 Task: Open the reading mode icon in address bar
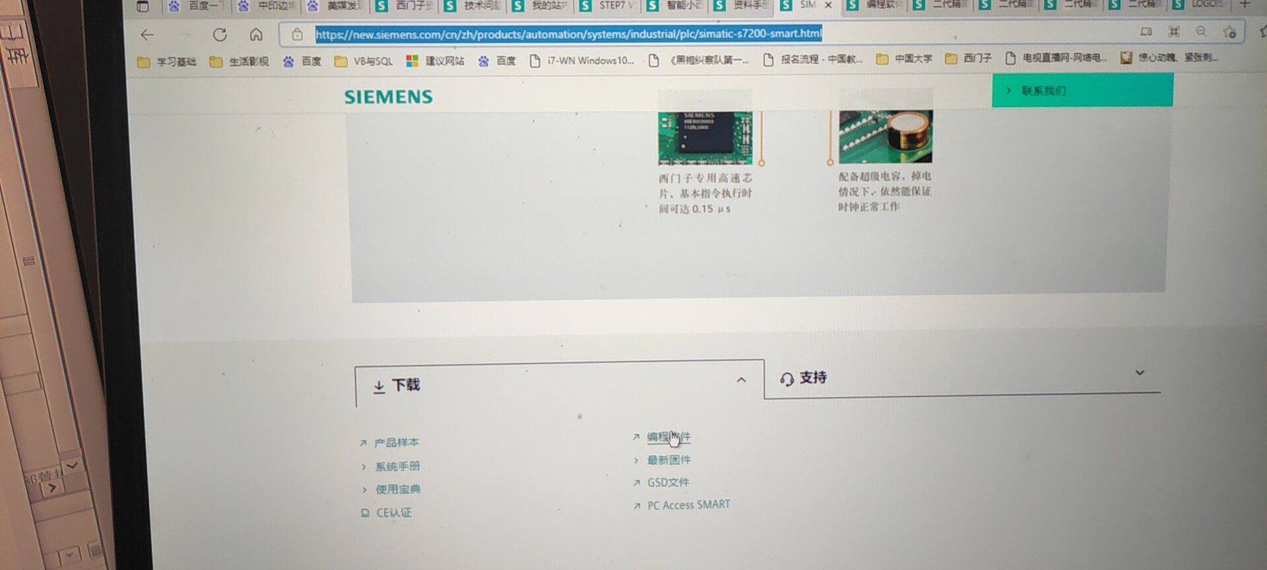pos(1146,32)
